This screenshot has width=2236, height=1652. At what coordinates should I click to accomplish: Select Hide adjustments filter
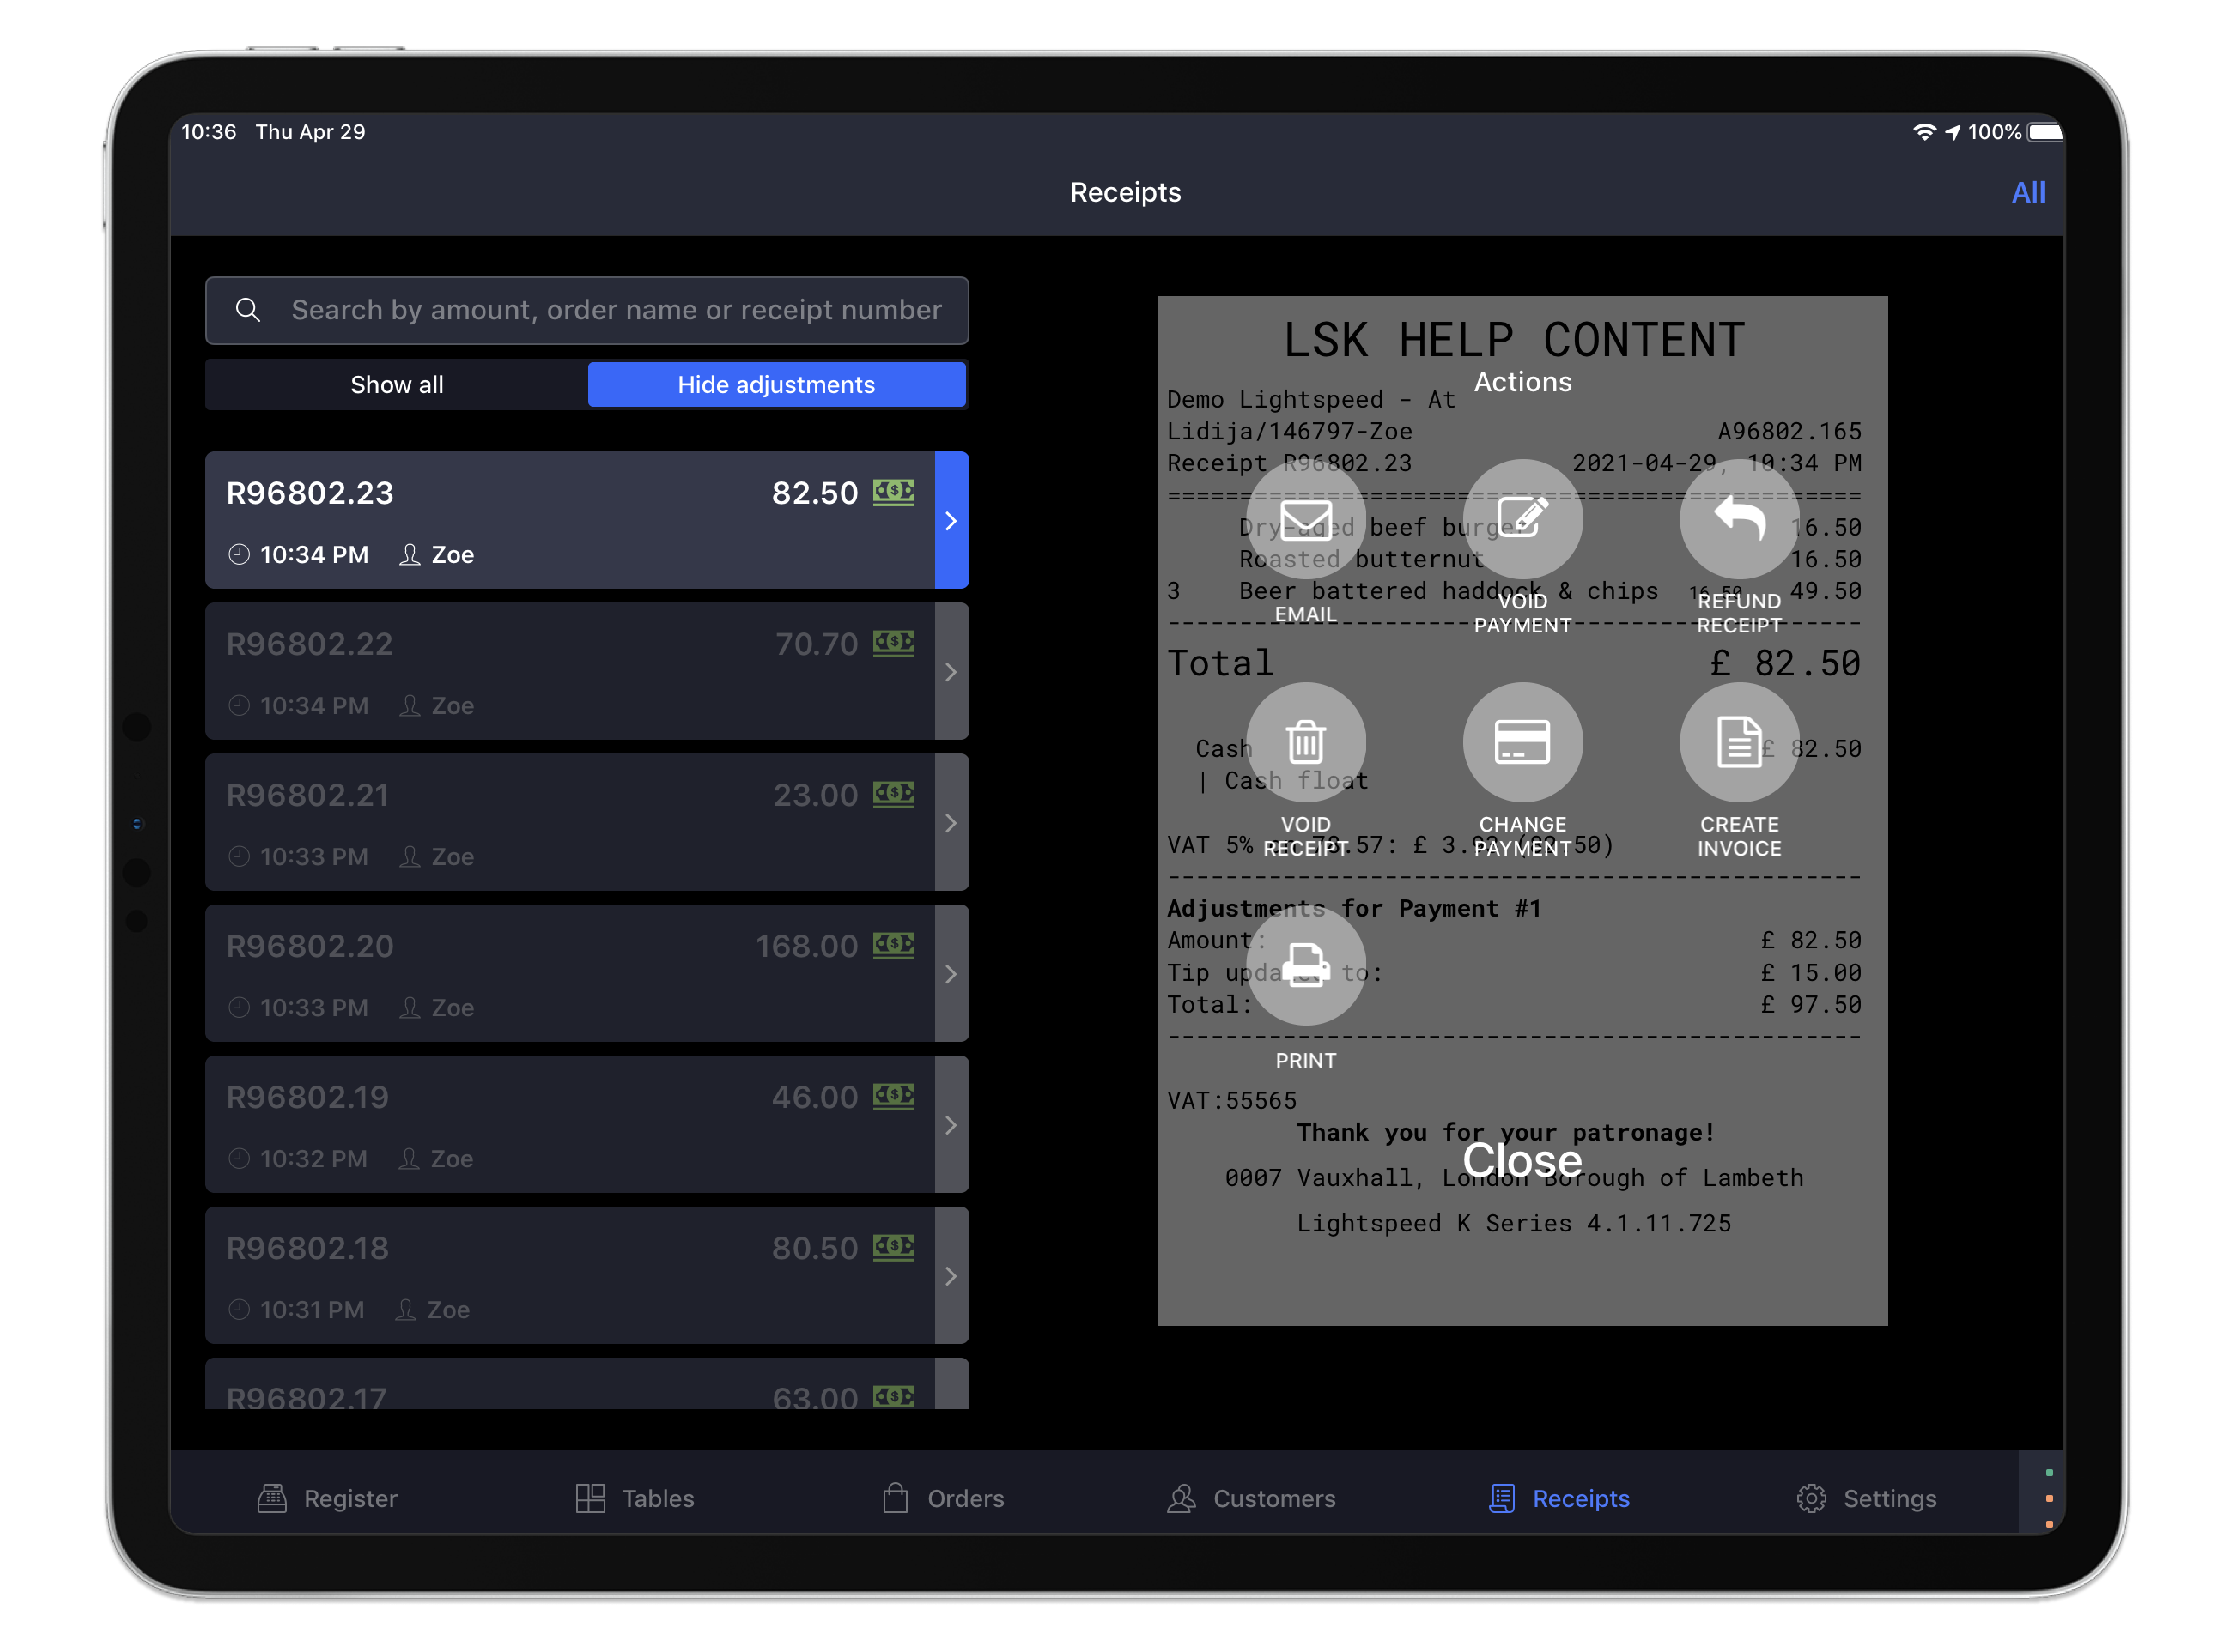pyautogui.click(x=776, y=385)
